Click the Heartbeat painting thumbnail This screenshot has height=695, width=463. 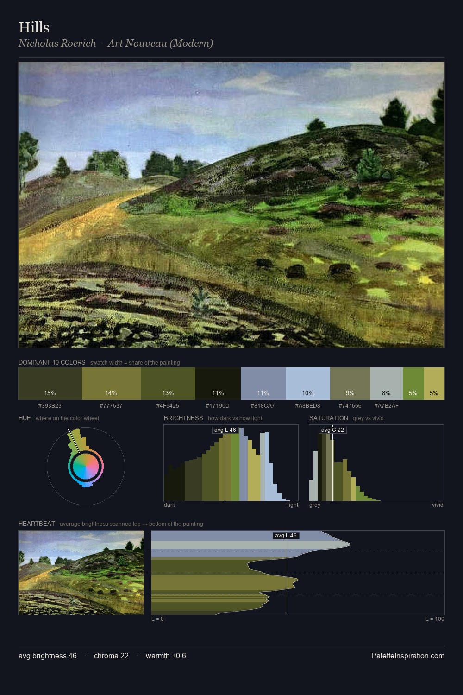[x=81, y=573]
